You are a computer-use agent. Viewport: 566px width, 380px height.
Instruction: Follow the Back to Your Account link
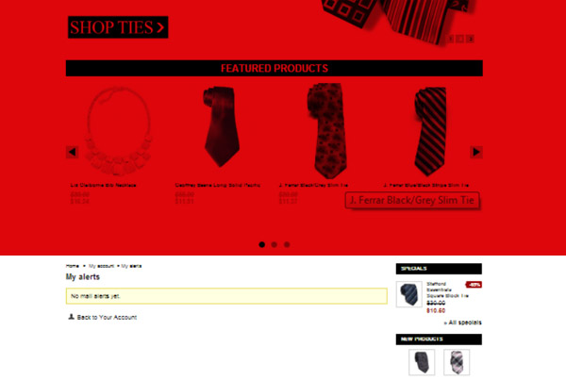click(x=107, y=317)
